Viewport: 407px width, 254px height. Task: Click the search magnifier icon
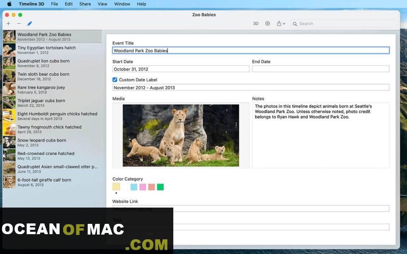click(295, 24)
